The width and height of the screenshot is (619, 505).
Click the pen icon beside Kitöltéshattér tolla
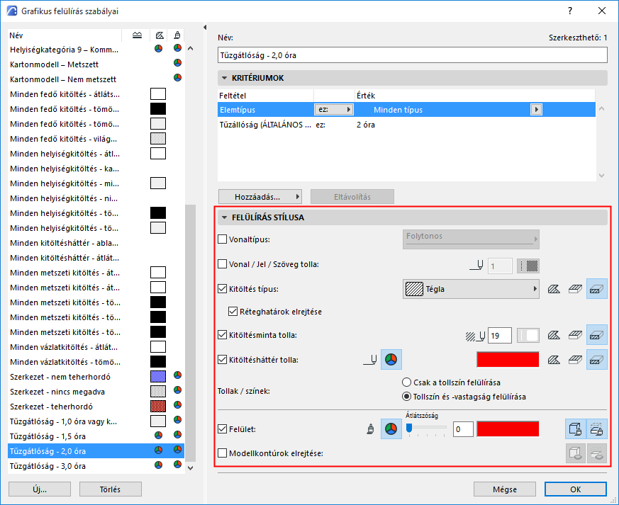tap(370, 360)
